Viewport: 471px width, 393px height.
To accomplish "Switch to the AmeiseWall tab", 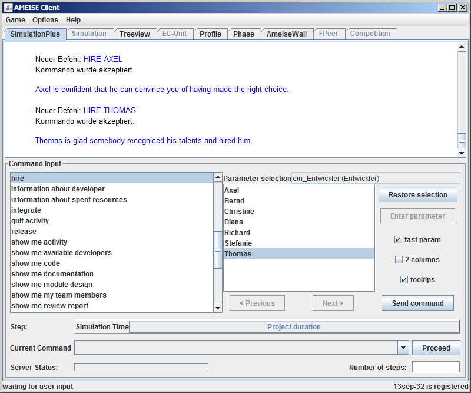I will click(287, 34).
